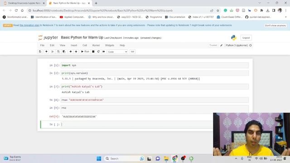290x163 pixels.
Task: Click the Logout button
Action: (246, 38)
